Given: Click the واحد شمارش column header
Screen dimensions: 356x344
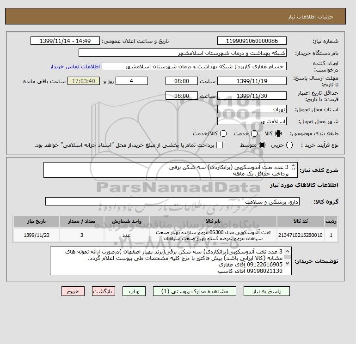Looking at the screenshot, I should (127, 221).
